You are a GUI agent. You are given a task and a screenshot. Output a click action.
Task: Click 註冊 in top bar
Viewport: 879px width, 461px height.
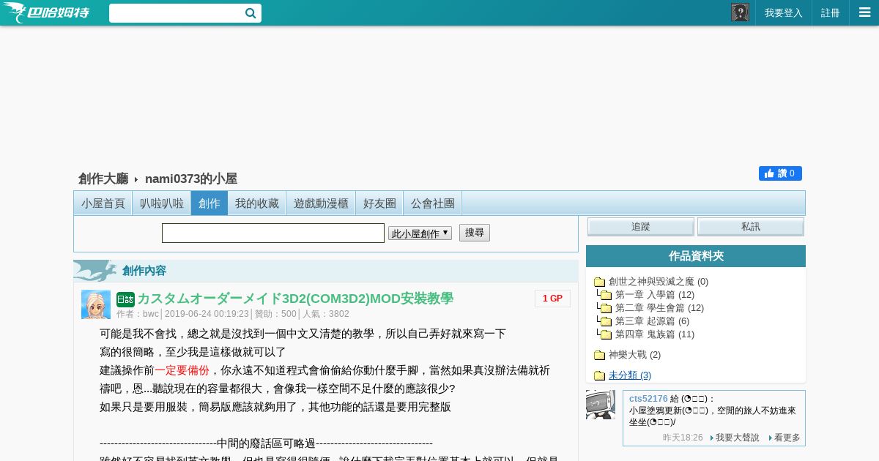click(x=831, y=12)
